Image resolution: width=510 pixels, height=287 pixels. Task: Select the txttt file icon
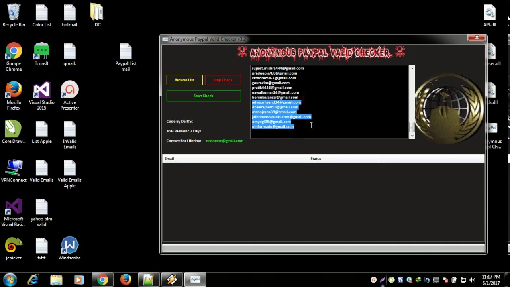[42, 249]
